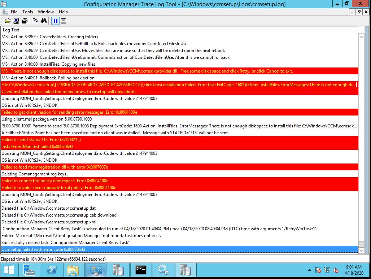Select 'Failed to get client version' error line
This screenshot has height=279, width=371.
(179, 112)
